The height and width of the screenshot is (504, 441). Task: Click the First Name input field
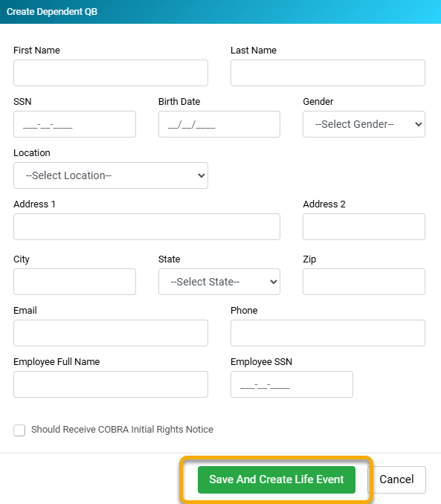(x=111, y=73)
